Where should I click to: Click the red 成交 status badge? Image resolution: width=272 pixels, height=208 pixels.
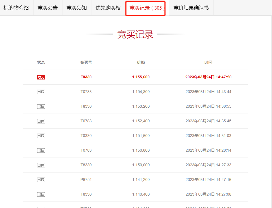click(x=41, y=77)
